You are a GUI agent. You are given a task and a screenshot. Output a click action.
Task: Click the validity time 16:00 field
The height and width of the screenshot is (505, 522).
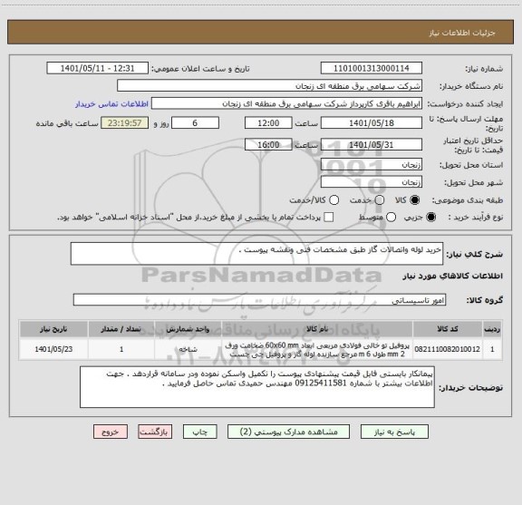click(268, 144)
